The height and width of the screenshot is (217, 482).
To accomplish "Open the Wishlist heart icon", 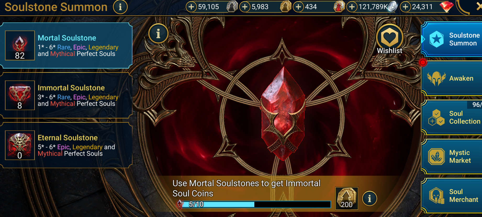I will [390, 38].
